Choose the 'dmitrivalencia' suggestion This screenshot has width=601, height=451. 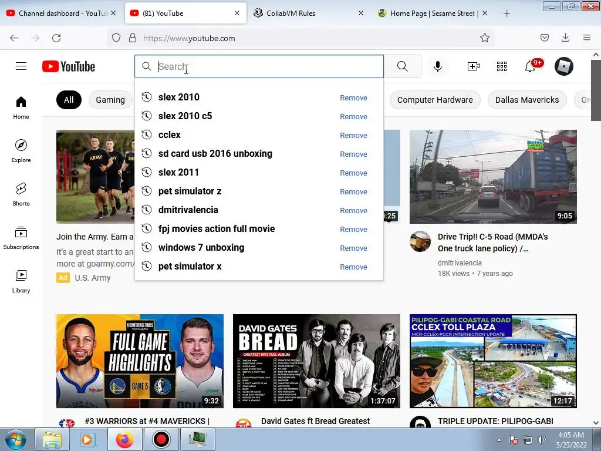tap(259, 210)
